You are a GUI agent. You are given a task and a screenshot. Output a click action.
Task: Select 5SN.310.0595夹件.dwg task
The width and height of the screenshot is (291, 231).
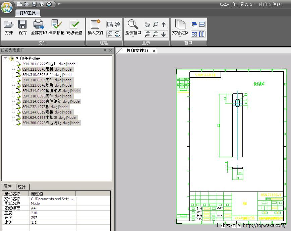(47, 96)
